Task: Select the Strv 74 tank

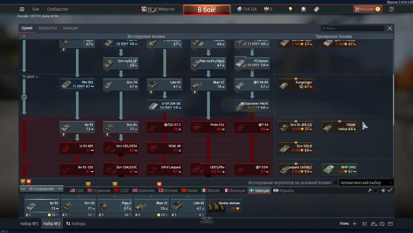Action: click(121, 84)
